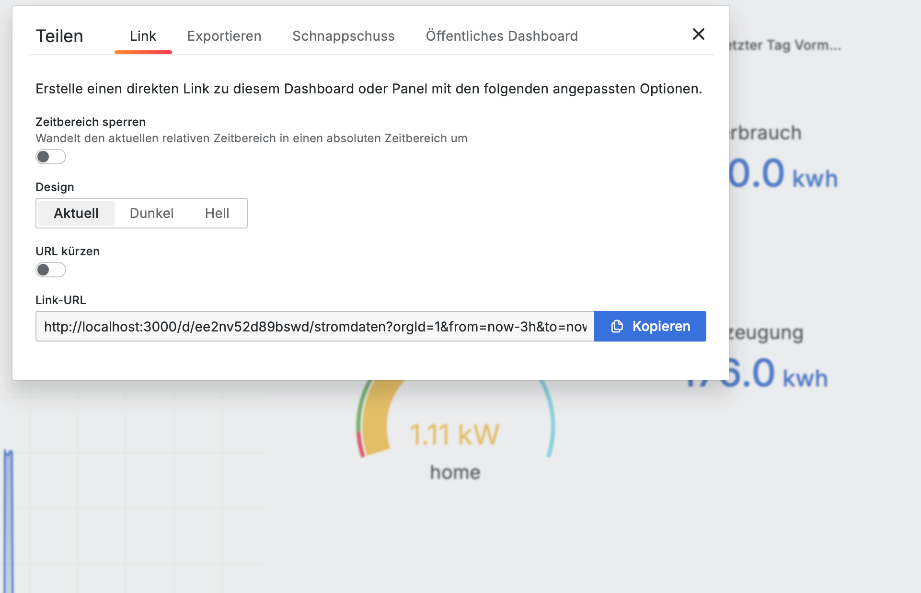
Task: Enable the URL kürzen switch
Action: pos(50,270)
